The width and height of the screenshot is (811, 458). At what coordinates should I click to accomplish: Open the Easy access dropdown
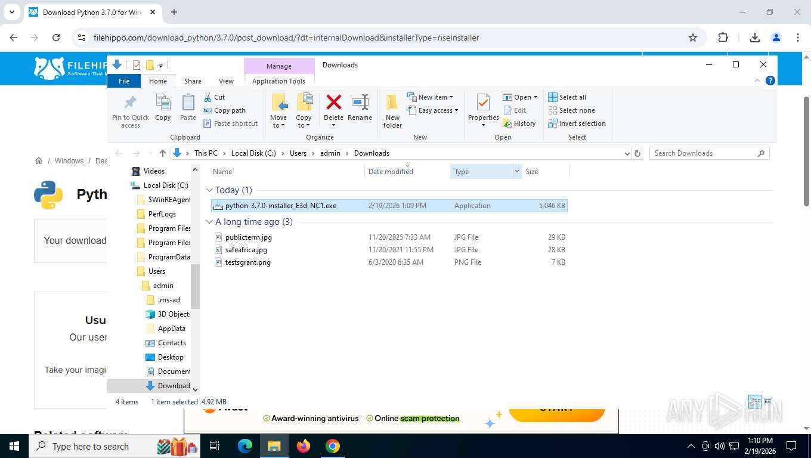[x=433, y=110]
